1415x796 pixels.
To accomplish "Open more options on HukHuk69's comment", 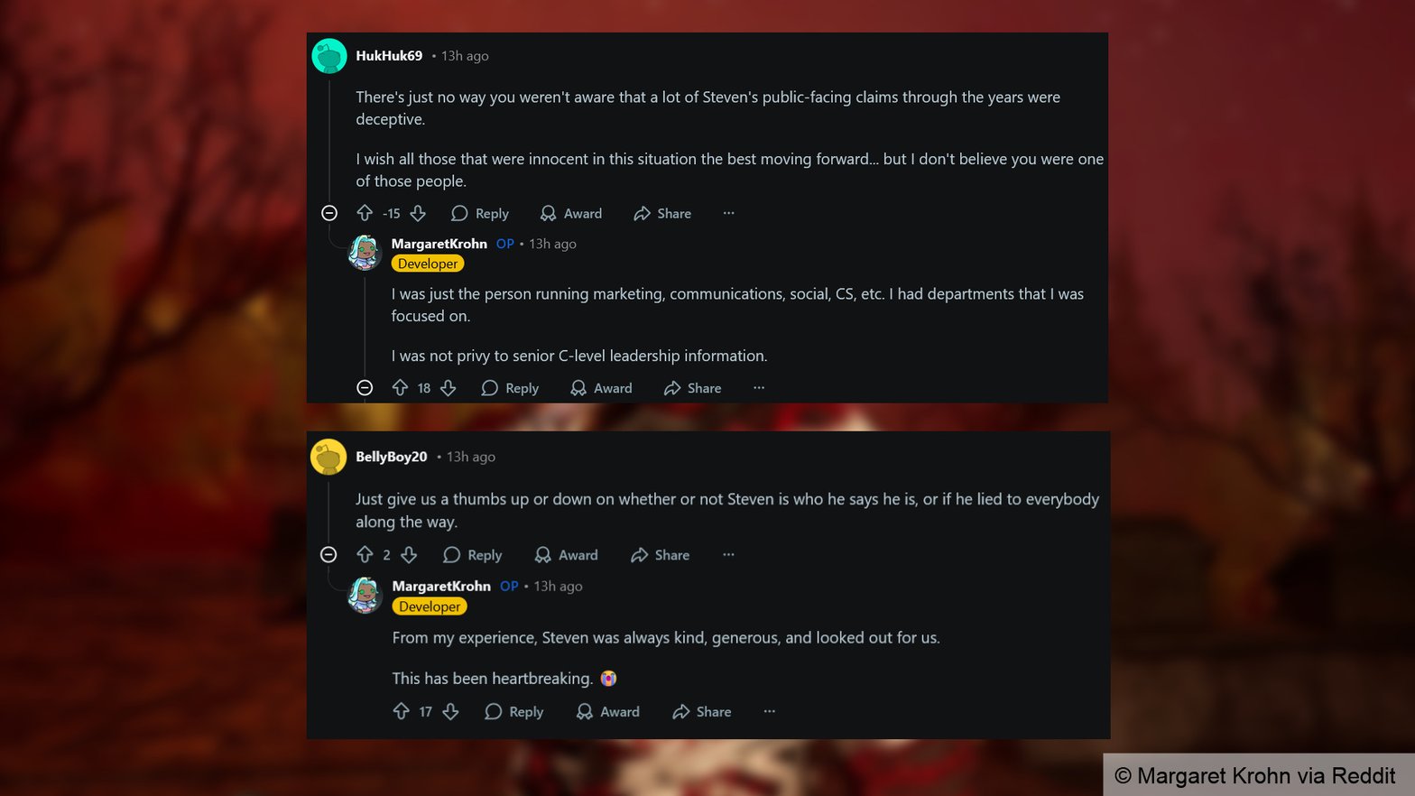I will [x=729, y=213].
